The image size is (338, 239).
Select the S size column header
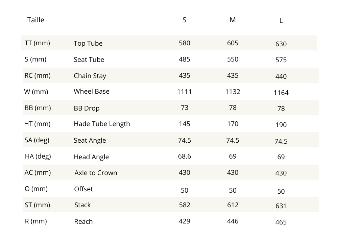coord(184,20)
